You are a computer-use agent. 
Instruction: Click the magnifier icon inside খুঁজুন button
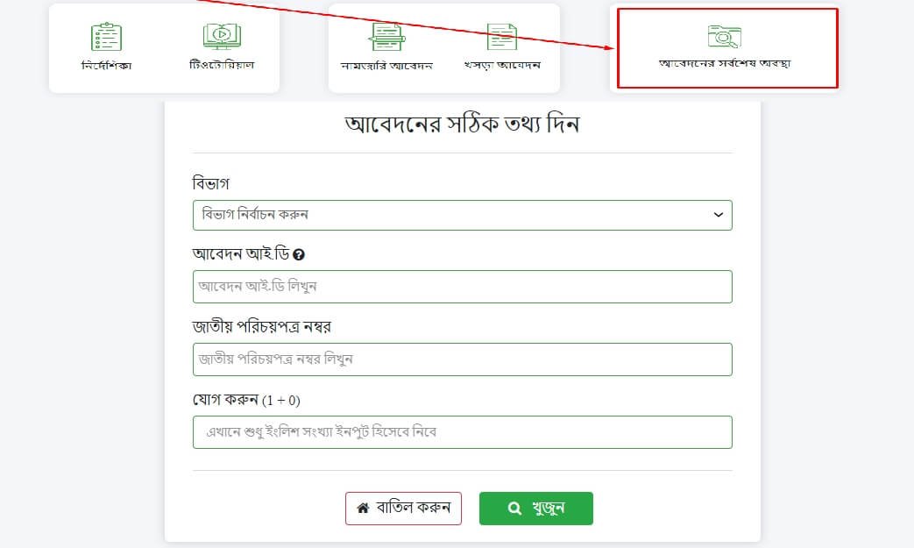point(514,508)
